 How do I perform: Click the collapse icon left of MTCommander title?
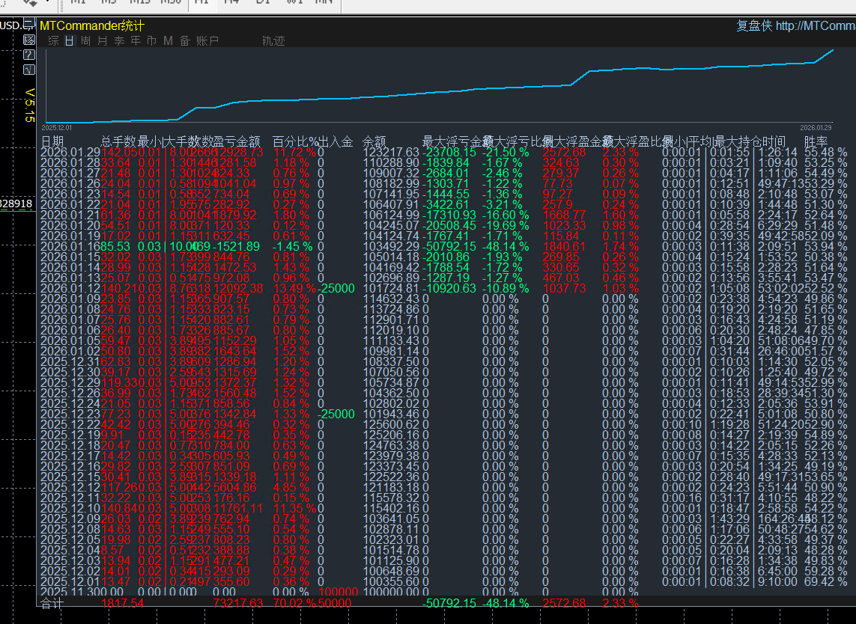point(29,23)
